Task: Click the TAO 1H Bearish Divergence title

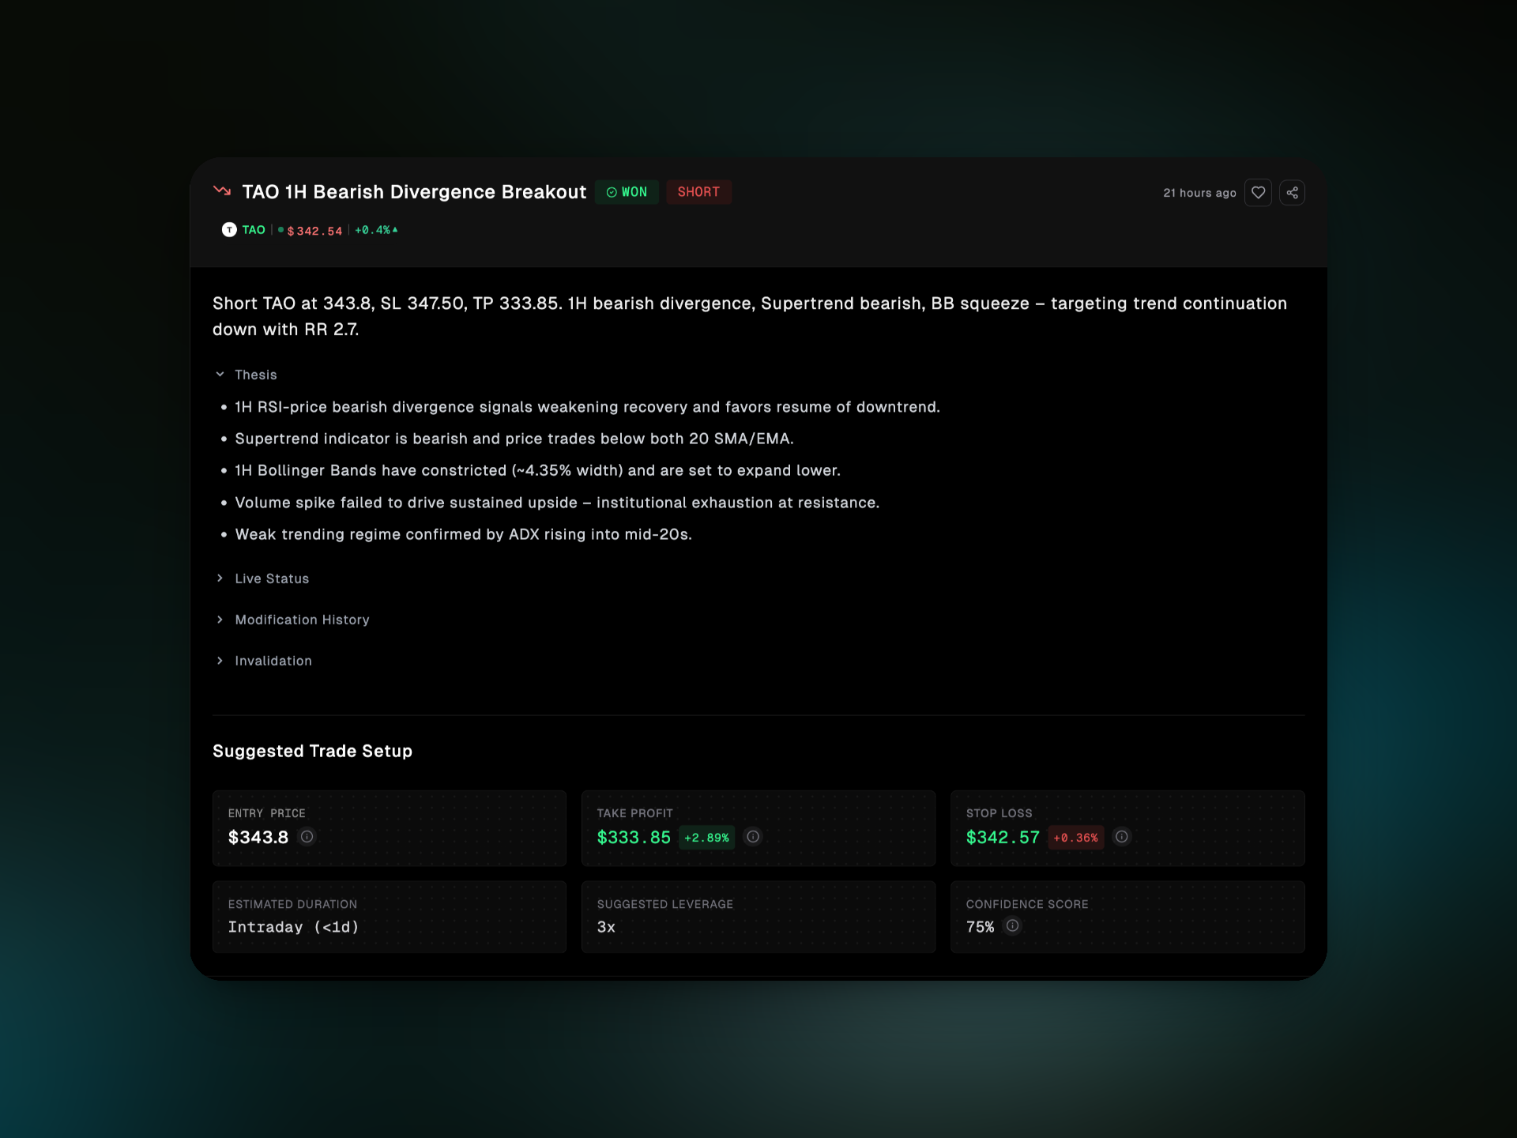Action: 414,192
